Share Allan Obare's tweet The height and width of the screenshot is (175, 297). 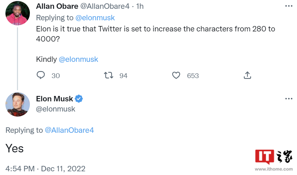coord(247,75)
